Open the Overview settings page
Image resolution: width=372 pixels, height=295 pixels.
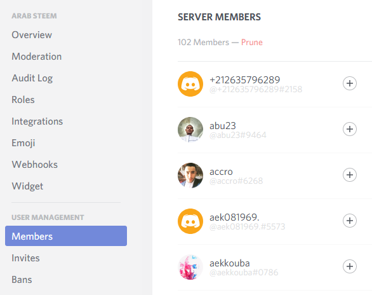32,35
